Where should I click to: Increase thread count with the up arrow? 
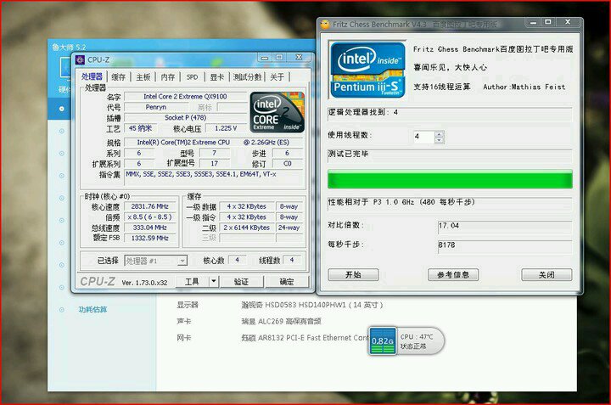[x=440, y=133]
